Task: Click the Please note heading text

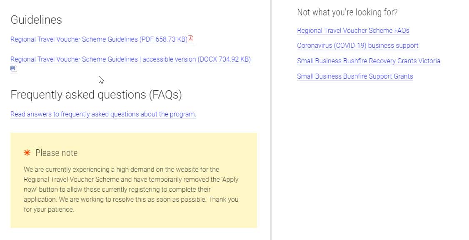Action: tap(56, 152)
